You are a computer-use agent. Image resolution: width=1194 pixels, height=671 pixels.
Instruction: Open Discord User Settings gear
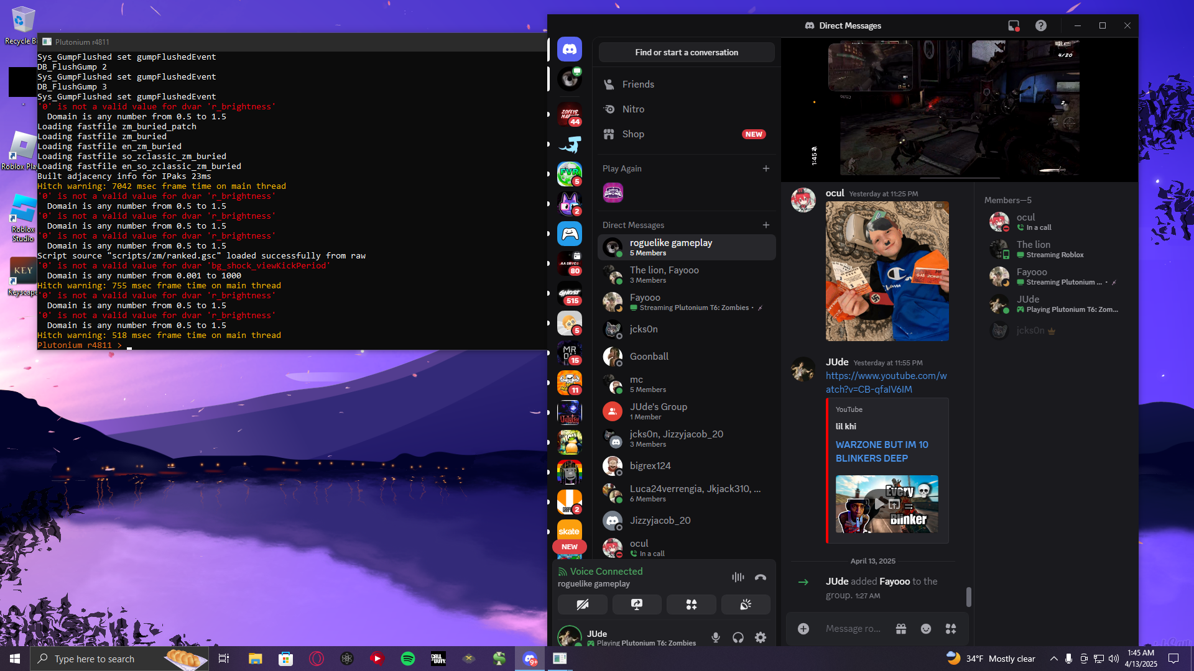coord(761,637)
